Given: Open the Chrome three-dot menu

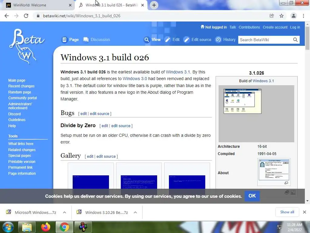Looking at the screenshot, I should click(303, 16).
